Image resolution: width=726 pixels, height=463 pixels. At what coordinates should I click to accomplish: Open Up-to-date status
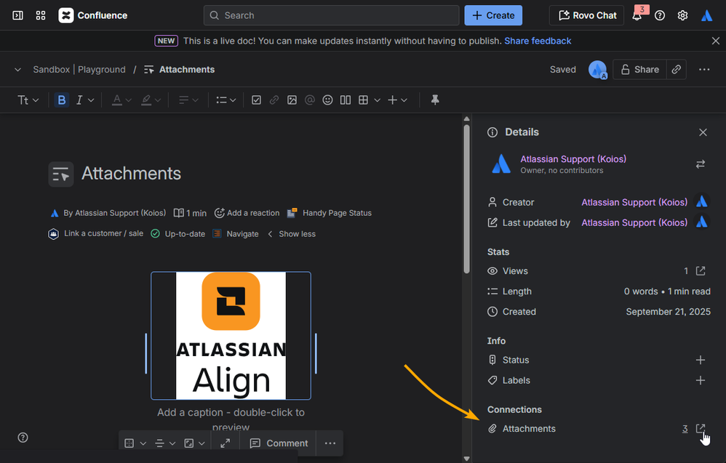(178, 233)
